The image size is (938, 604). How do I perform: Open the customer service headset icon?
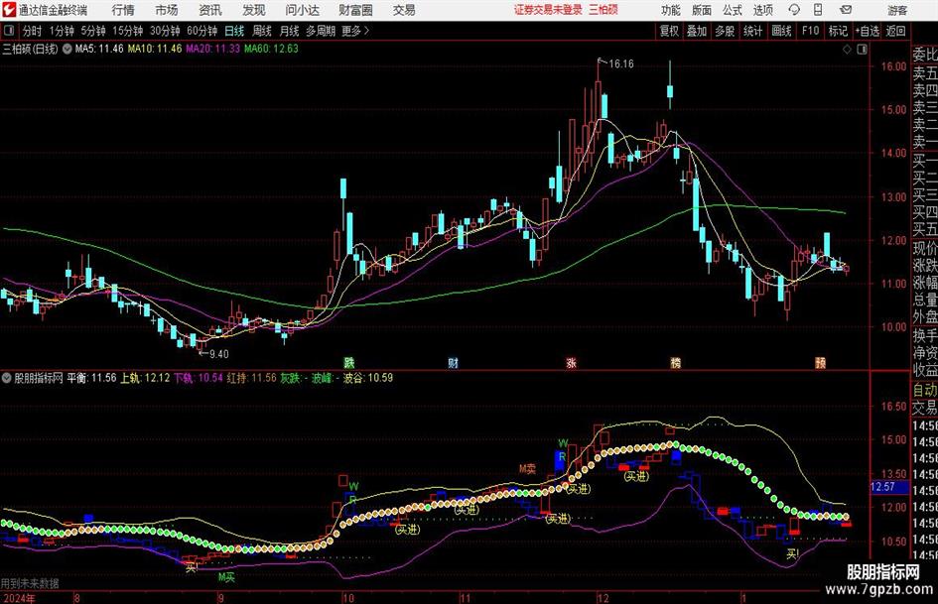(x=794, y=10)
